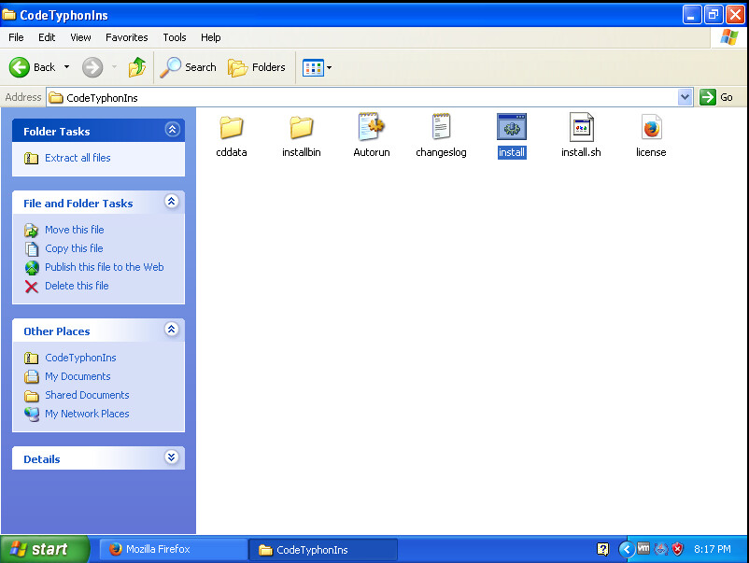
Task: Expand the Details panel
Action: coord(171,458)
